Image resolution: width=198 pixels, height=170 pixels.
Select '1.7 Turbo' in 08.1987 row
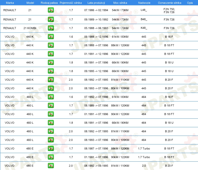point(144,148)
